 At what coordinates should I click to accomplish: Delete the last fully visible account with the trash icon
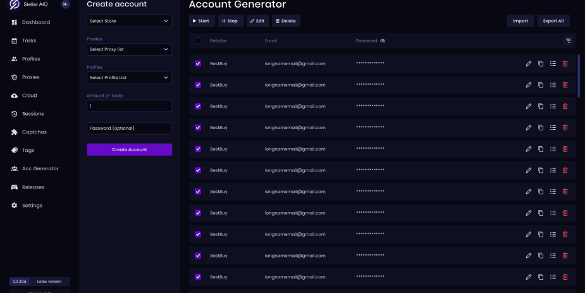(565, 277)
